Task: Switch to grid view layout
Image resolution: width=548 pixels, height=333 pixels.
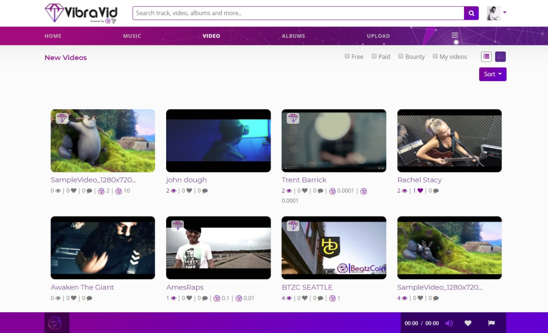Action: point(500,56)
